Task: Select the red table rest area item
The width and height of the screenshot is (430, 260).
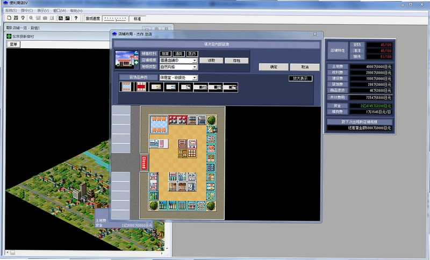Action: tap(141, 87)
